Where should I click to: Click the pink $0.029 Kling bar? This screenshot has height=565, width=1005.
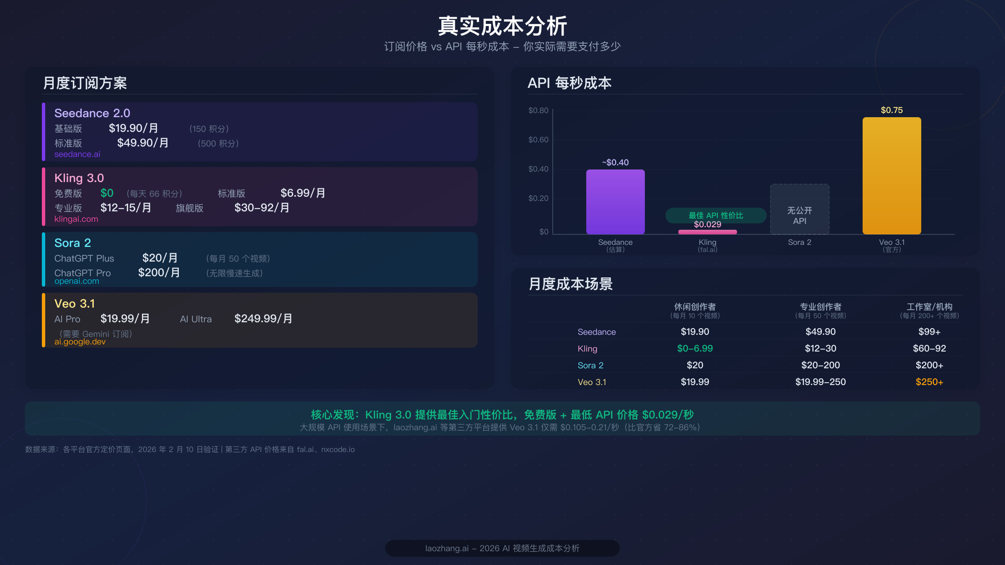[x=707, y=231]
